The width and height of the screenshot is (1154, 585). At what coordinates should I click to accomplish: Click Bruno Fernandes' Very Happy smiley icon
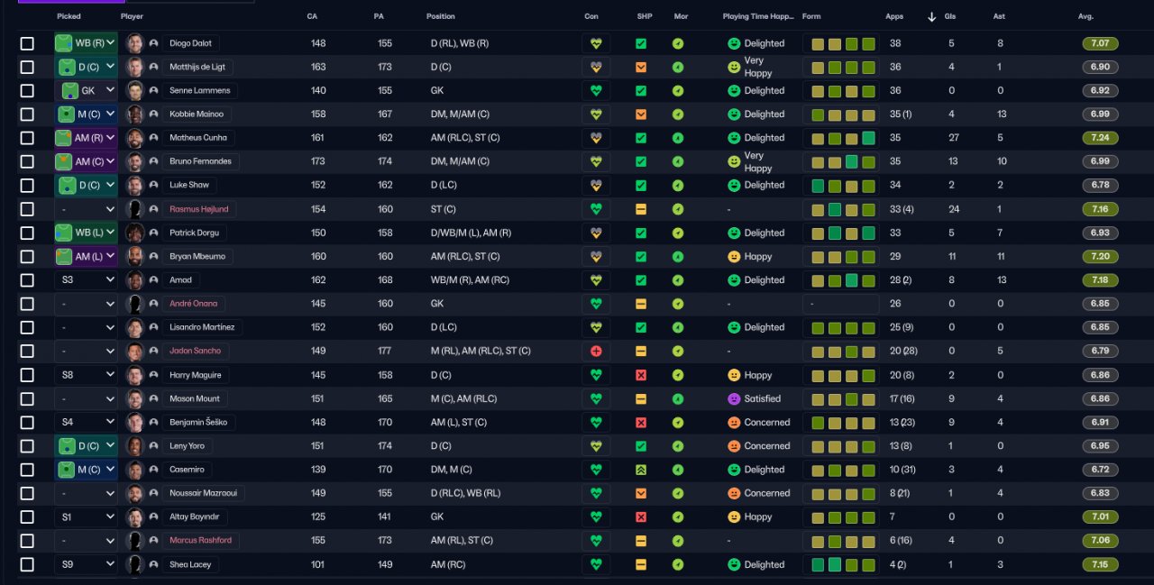734,161
